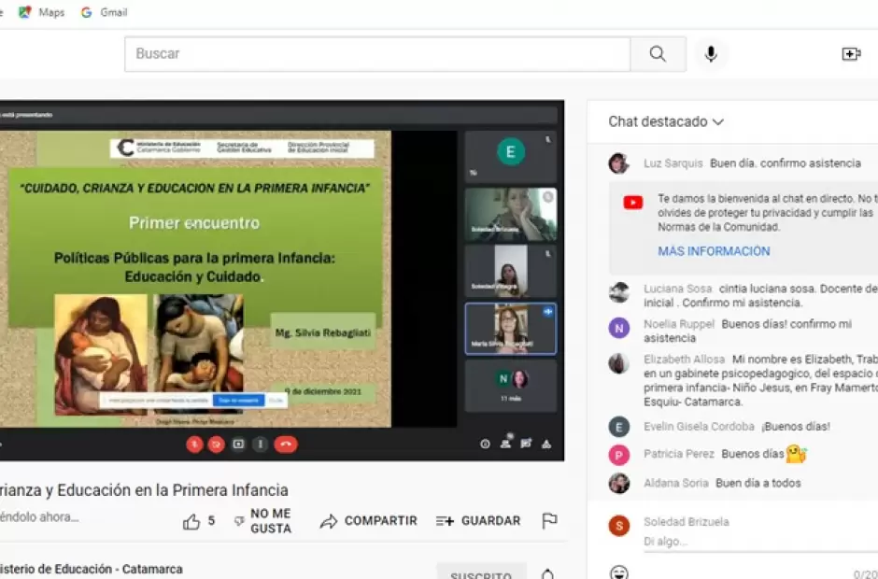Click the YouTube logo in the welcome notice

tap(632, 203)
